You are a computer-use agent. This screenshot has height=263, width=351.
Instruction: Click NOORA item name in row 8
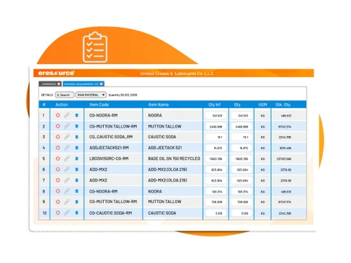click(155, 191)
